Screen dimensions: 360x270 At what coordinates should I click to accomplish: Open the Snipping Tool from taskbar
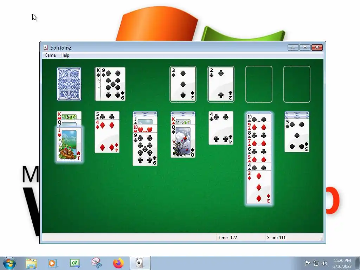pos(96,263)
